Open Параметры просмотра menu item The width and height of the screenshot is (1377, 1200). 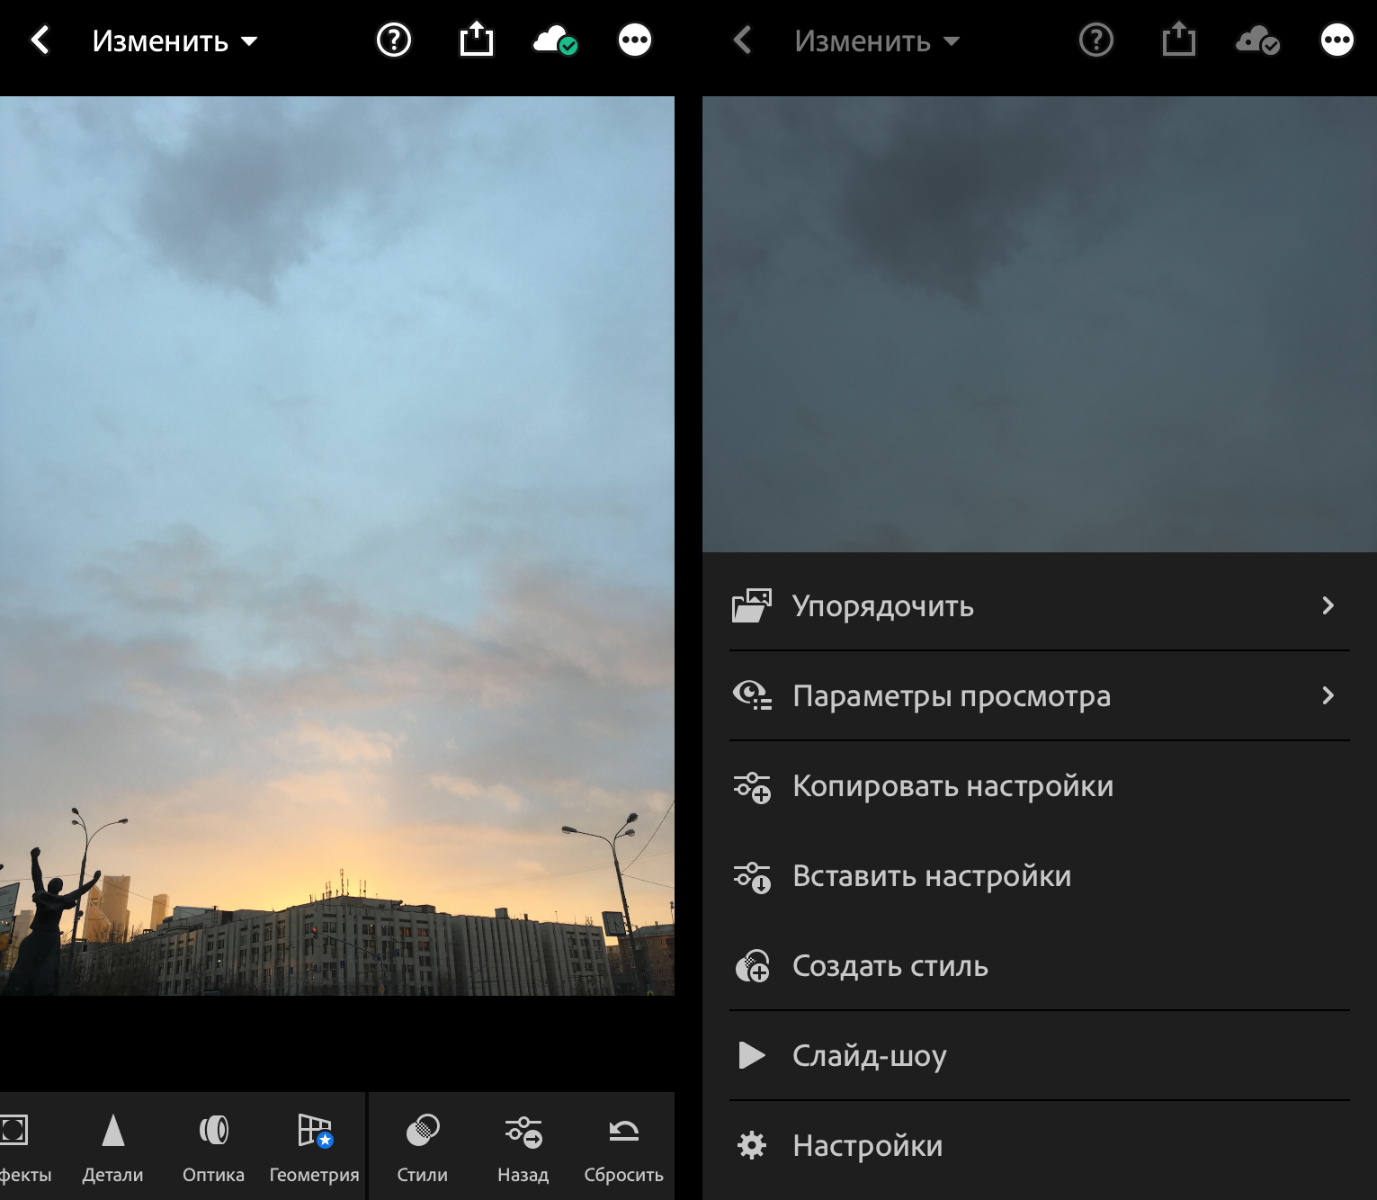tap(1040, 695)
